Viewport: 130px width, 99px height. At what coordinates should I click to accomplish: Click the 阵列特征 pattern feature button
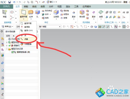pos(47,11)
